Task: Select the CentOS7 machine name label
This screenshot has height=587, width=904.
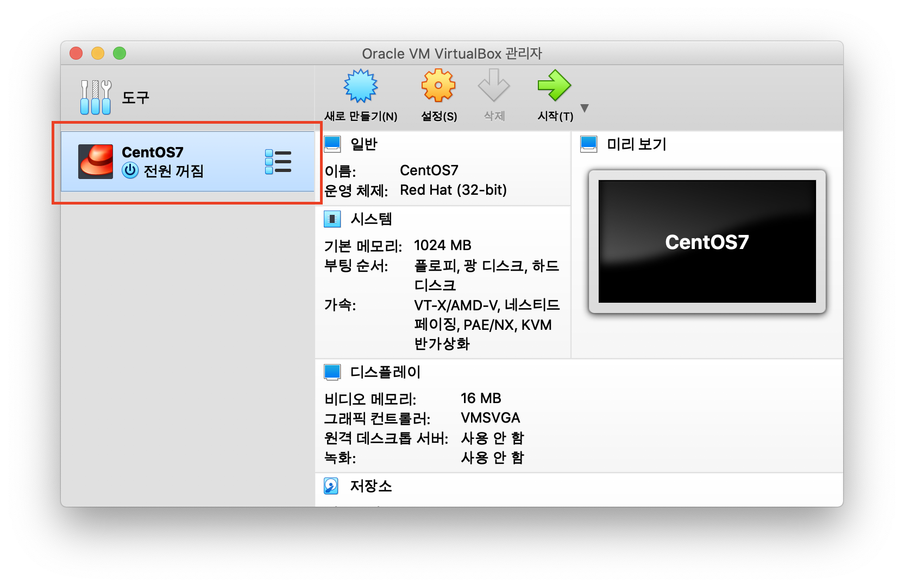Action: coord(153,152)
